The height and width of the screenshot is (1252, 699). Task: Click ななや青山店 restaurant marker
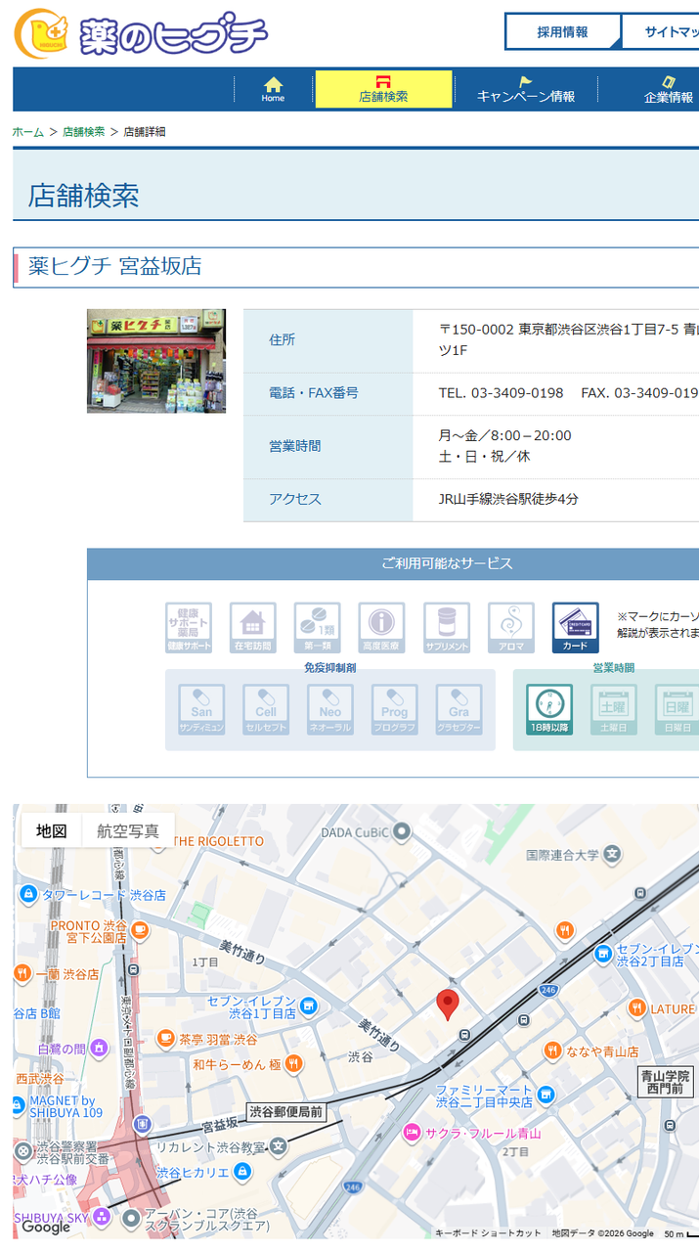coord(553,1051)
